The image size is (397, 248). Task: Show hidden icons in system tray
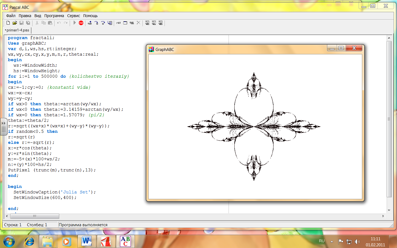(332, 242)
